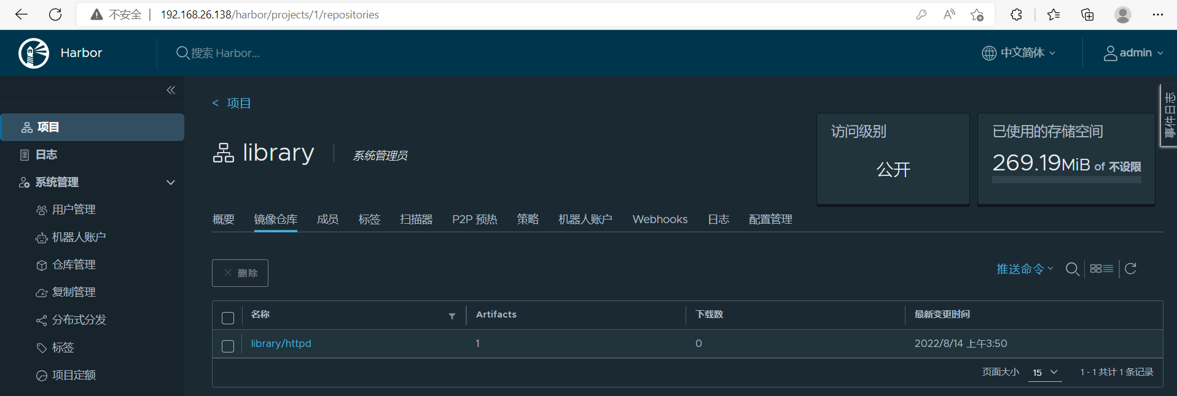Viewport: 1177px width, 396px height.
Task: Click the globe language icon
Action: tap(989, 53)
